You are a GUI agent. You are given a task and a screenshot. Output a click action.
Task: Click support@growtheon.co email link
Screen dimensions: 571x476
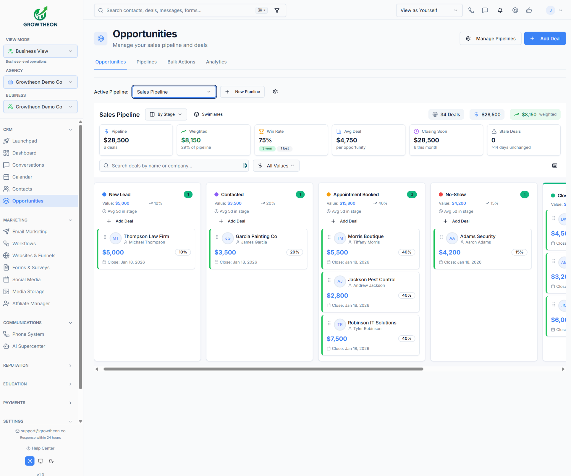[40, 431]
